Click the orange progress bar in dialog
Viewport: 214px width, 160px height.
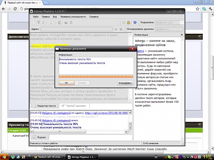[96, 77]
